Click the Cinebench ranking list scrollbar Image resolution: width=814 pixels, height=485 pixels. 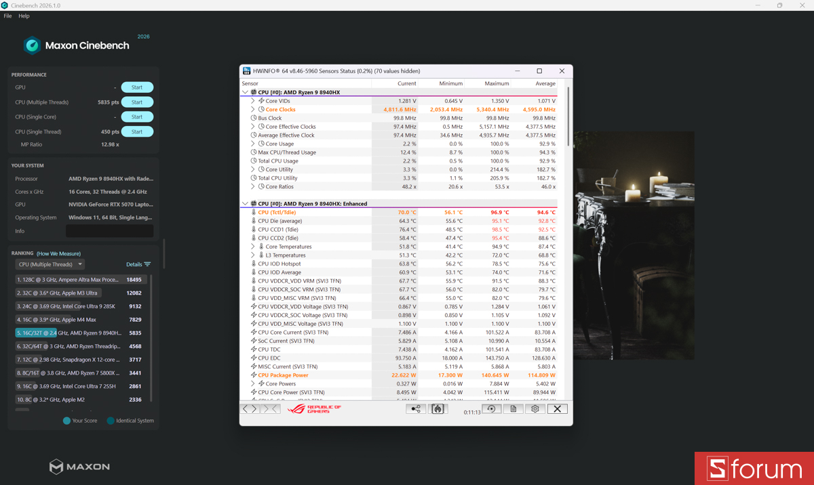(x=151, y=339)
